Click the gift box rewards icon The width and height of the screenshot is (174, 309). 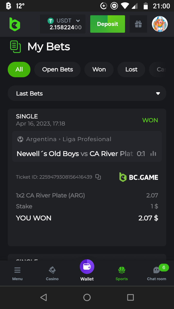[138, 24]
